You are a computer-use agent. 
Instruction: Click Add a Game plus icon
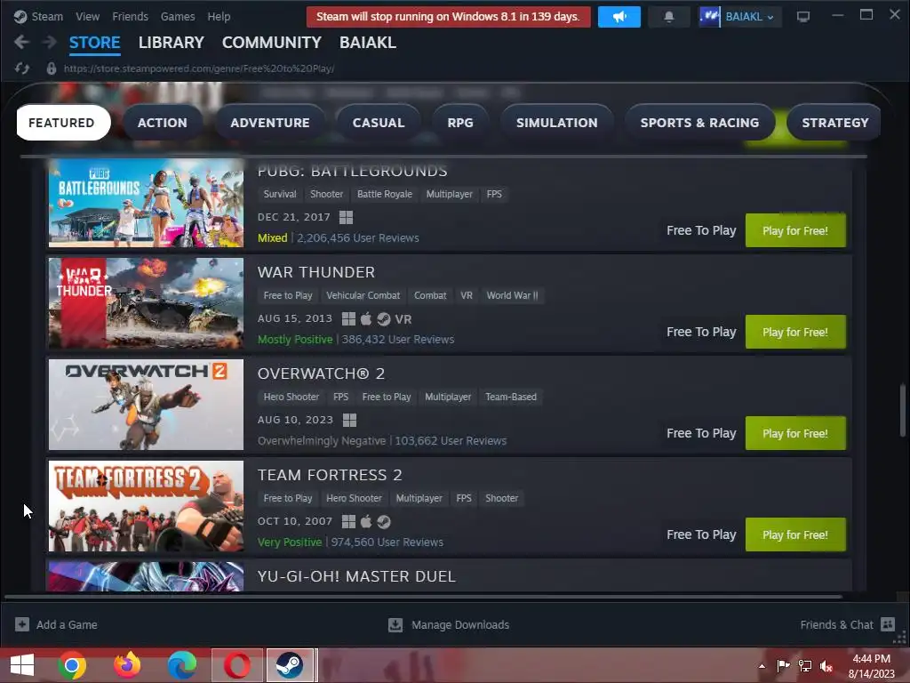click(x=22, y=624)
